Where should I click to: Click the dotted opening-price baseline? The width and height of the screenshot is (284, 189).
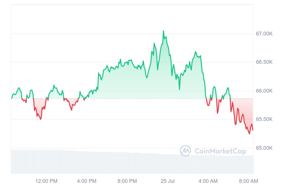[x=132, y=98]
